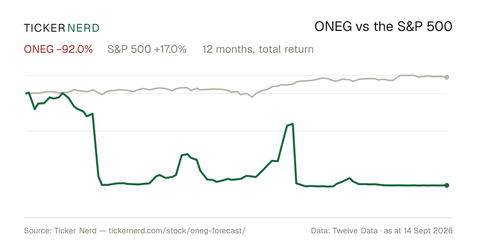Viewport: 477px width, 250px height.
Task: Click the green NERD word in logo
Action: coord(83,28)
